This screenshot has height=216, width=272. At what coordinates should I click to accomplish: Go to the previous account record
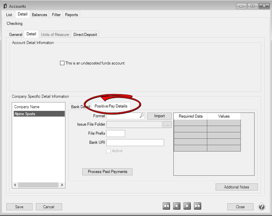pos(177,206)
